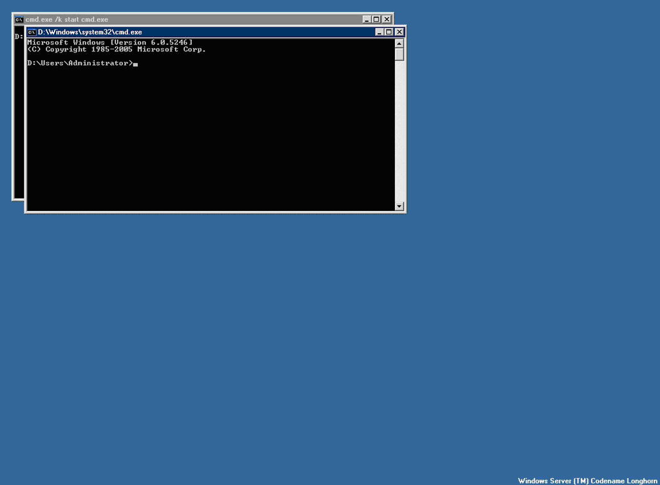This screenshot has height=485, width=660.
Task: Minimize the D:\Windows\system32\cmd.exe window
Action: tap(379, 32)
